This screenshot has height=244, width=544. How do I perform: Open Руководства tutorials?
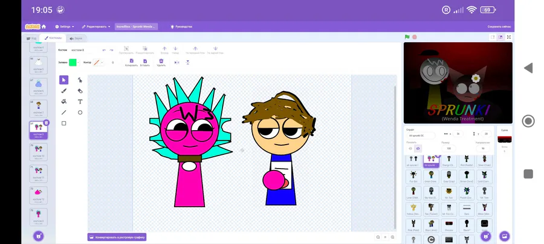(181, 27)
